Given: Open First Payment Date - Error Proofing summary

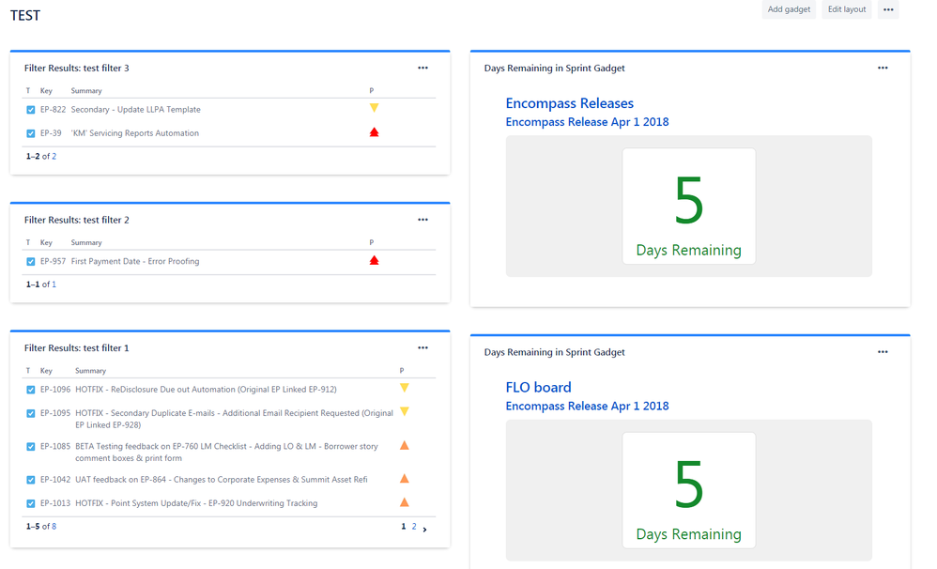Looking at the screenshot, I should 135,261.
